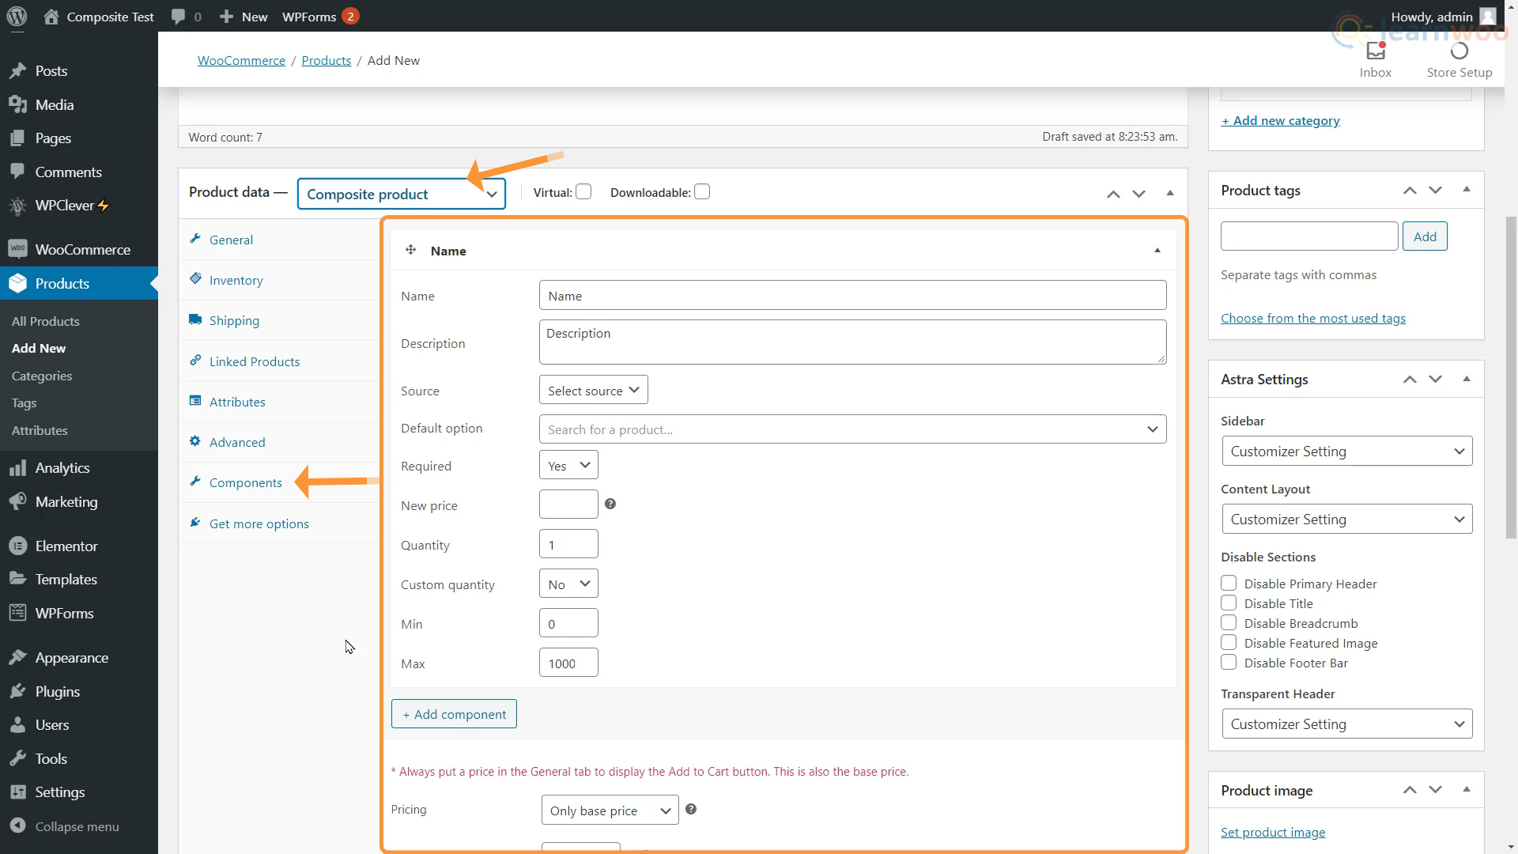Click Add new category link
Screen dimensions: 1518x854
1282,120
